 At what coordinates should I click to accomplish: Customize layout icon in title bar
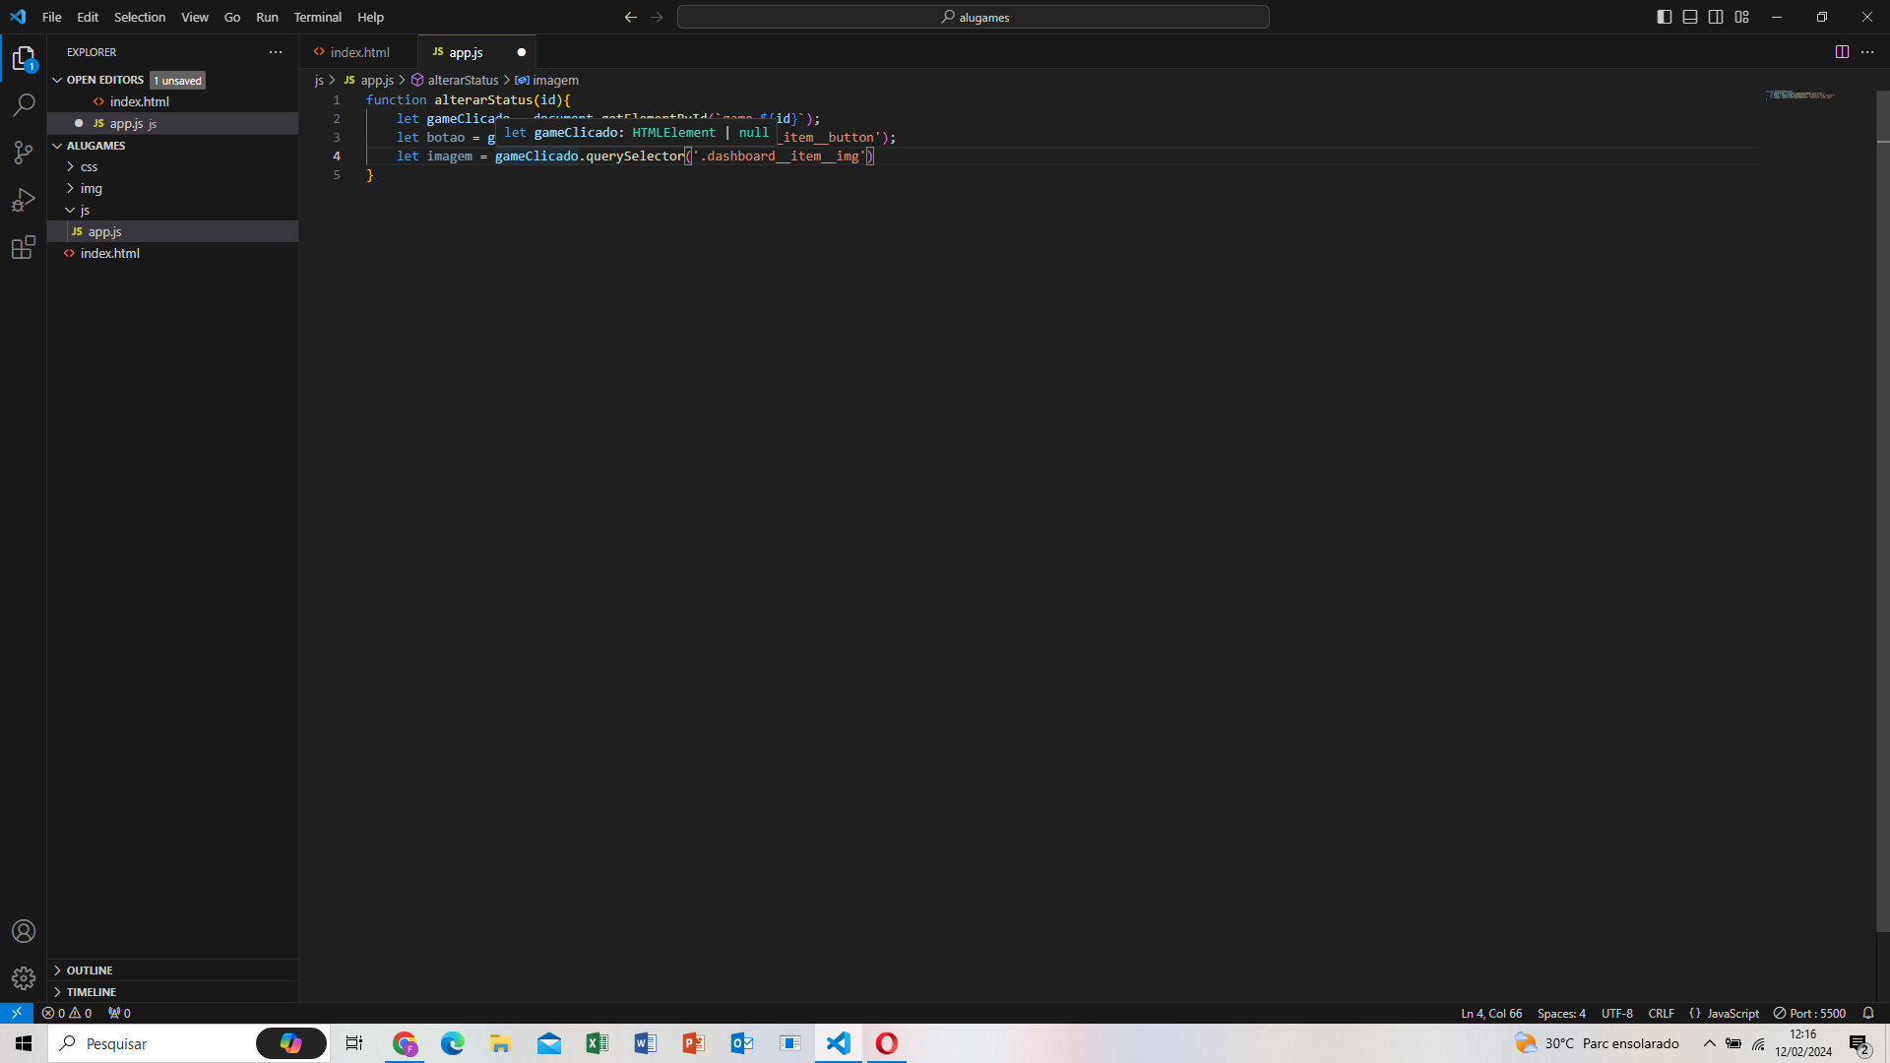point(1741,17)
